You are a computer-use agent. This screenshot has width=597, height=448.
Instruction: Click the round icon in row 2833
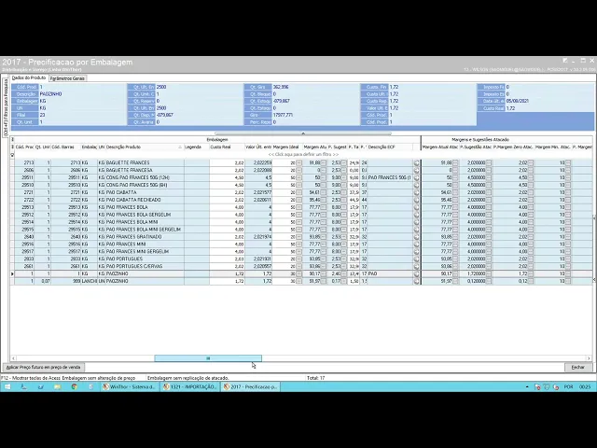(x=417, y=259)
